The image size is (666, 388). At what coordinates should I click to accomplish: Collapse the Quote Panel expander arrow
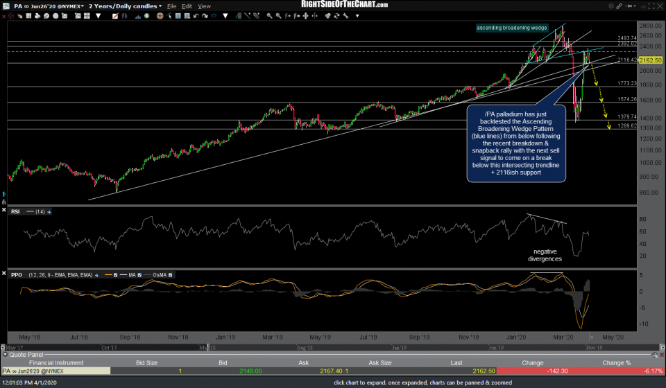tap(4, 355)
